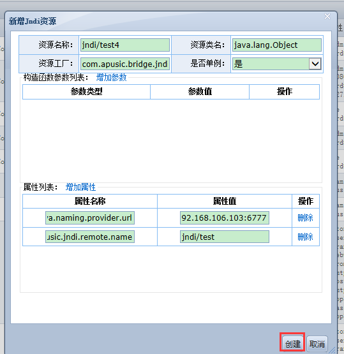Viewport: 344px width, 354px height.
Task: Click the 取消 button
Action: pyautogui.click(x=317, y=344)
